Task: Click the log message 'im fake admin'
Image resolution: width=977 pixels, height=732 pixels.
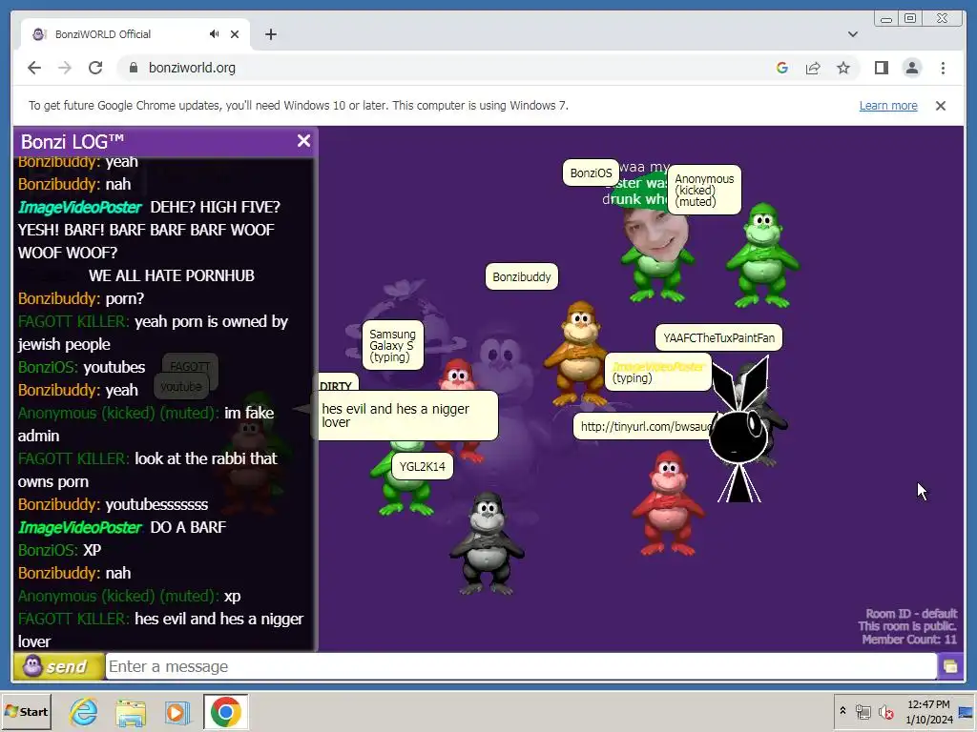Action: pos(146,424)
